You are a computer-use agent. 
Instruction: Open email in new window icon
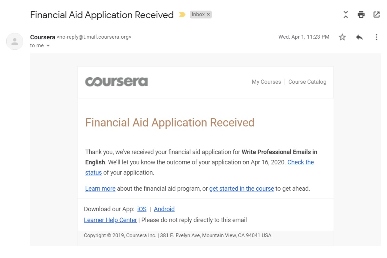coord(376,15)
